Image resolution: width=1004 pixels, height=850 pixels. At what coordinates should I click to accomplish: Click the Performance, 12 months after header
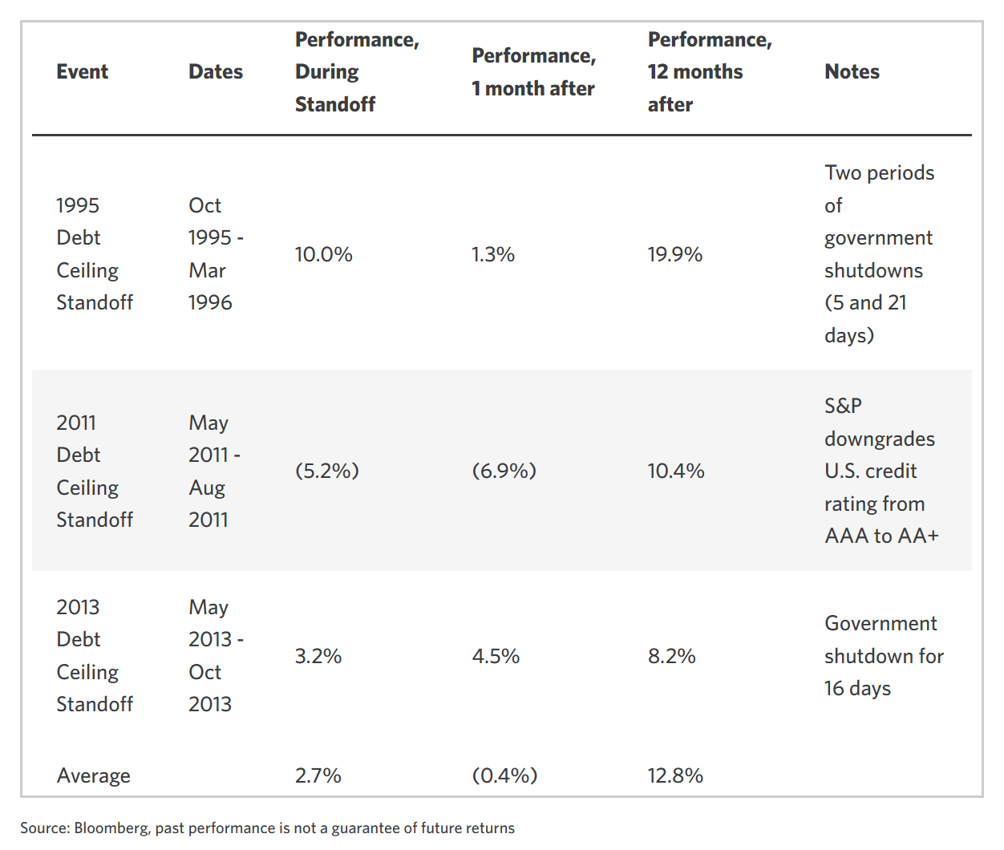[709, 72]
